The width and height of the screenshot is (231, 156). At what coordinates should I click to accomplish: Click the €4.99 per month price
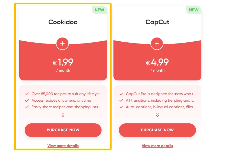point(157,63)
